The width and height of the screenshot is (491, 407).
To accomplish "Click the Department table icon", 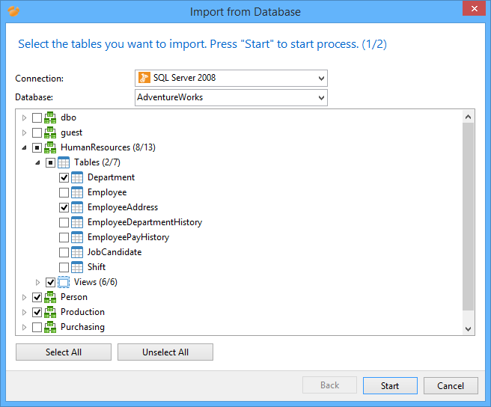I will pyautogui.click(x=77, y=177).
